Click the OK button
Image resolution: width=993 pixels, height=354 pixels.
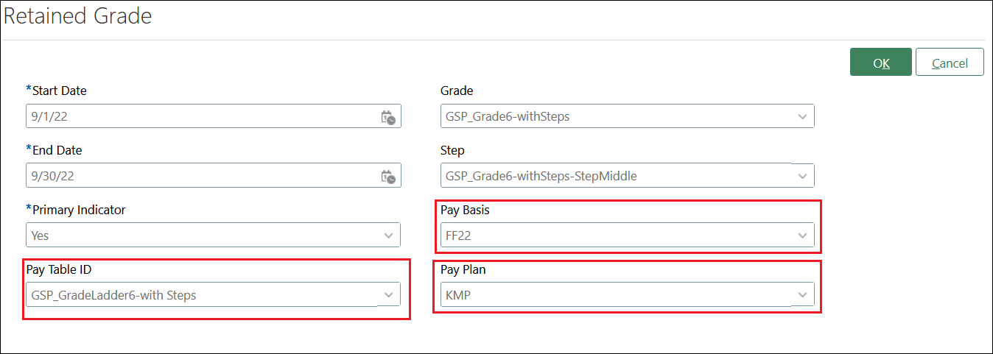point(880,63)
